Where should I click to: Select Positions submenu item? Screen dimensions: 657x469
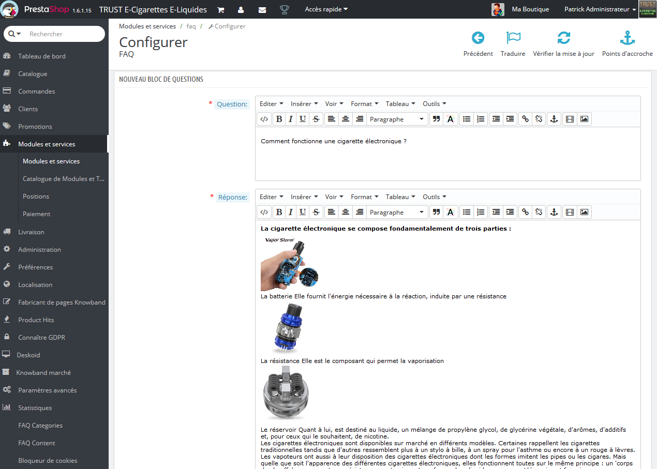tap(36, 196)
